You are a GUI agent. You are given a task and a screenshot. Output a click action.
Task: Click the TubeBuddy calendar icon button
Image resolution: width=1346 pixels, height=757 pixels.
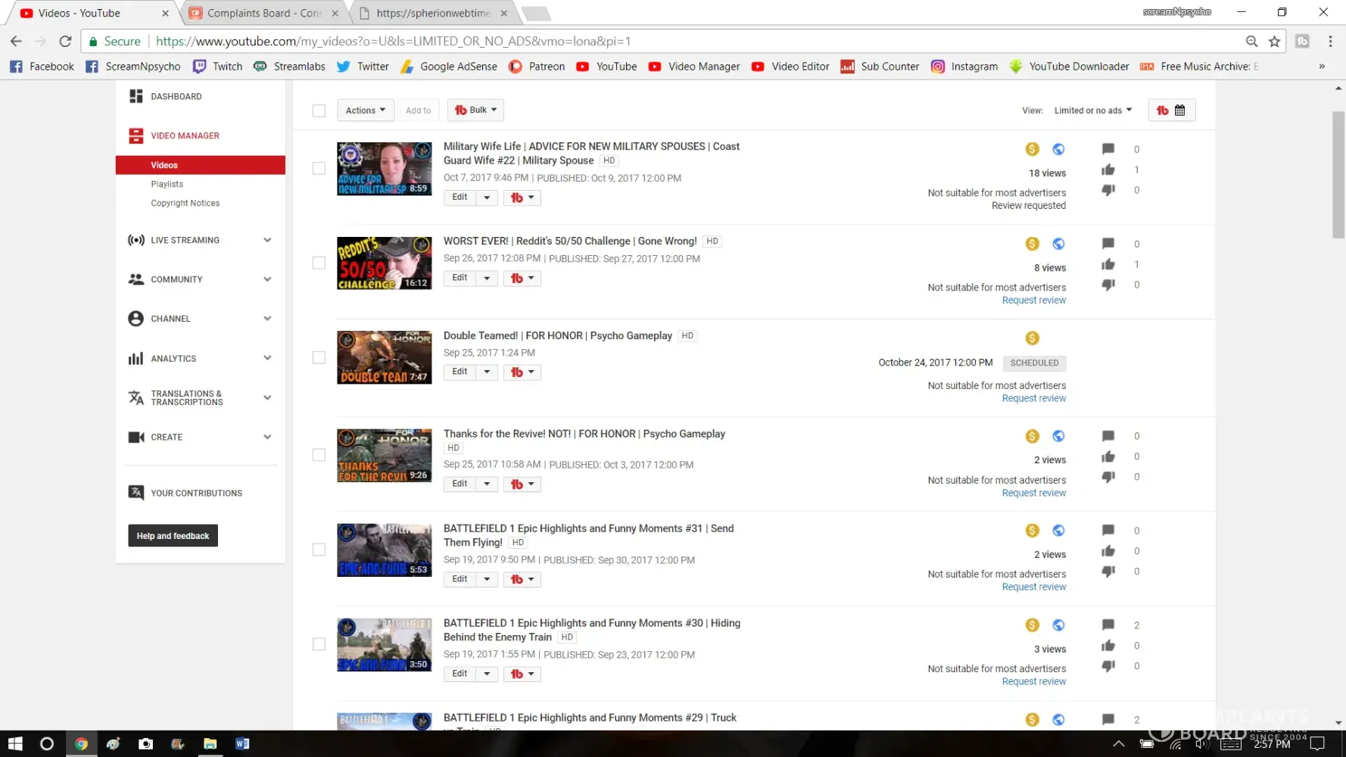1171,111
